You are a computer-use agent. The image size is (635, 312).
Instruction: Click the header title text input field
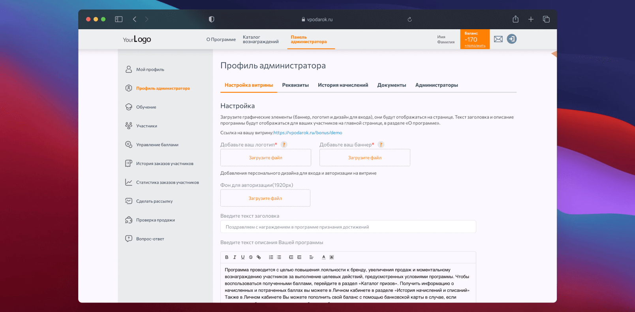(348, 227)
